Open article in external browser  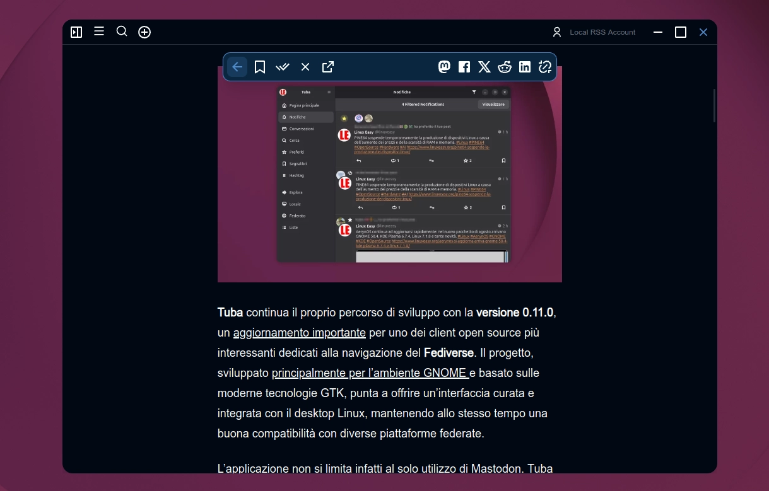click(x=328, y=67)
